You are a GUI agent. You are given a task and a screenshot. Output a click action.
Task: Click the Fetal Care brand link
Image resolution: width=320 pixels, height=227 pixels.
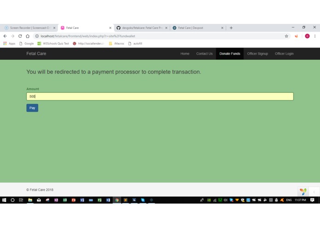(36, 54)
